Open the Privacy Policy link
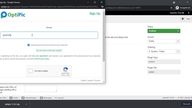The height and width of the screenshot is (108, 192). pyautogui.click(x=41, y=59)
